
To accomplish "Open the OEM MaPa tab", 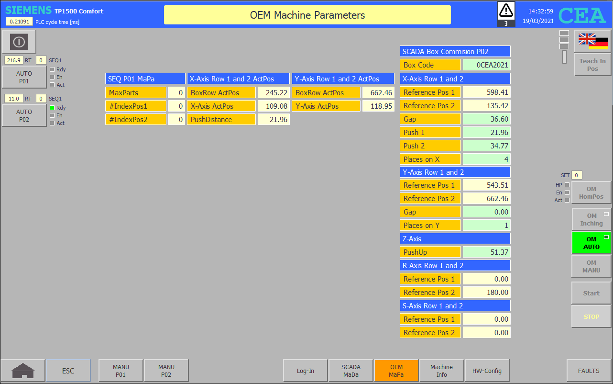I will [396, 371].
